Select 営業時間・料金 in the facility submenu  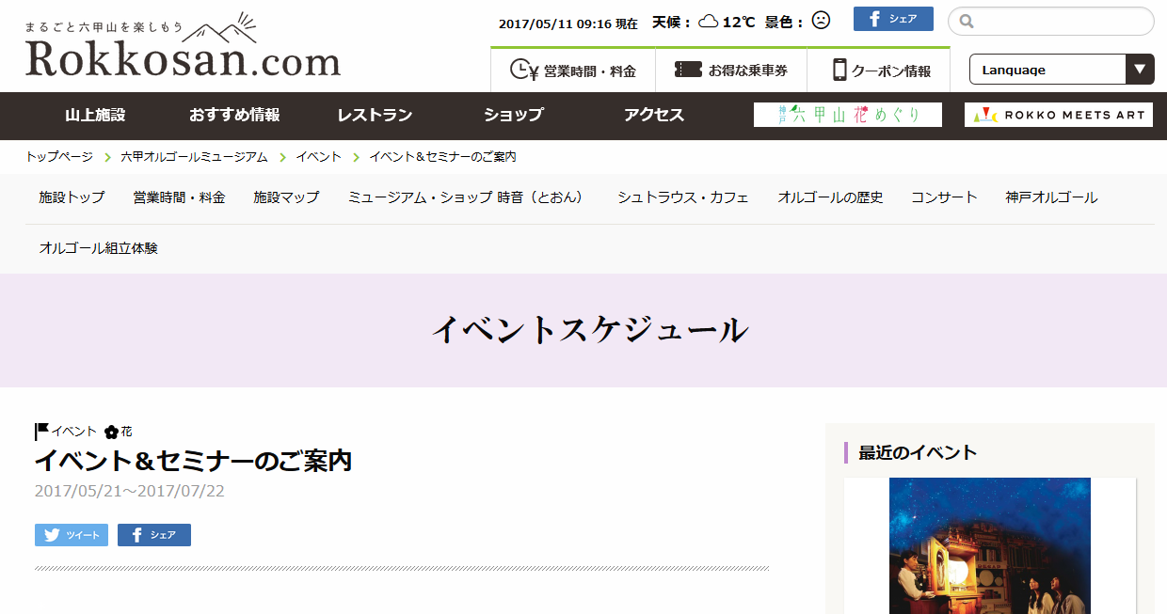(179, 197)
